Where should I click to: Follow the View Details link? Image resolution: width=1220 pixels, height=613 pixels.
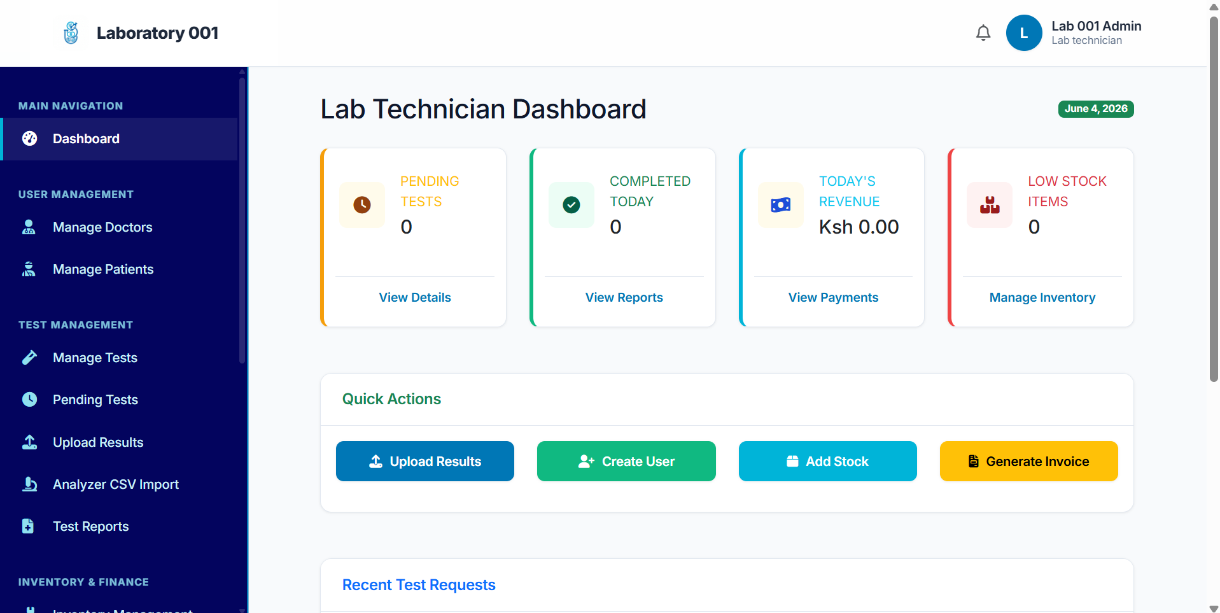pos(415,297)
